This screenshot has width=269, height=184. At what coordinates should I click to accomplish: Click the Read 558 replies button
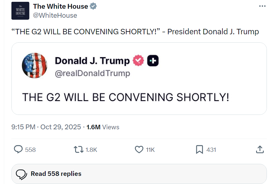(56, 174)
